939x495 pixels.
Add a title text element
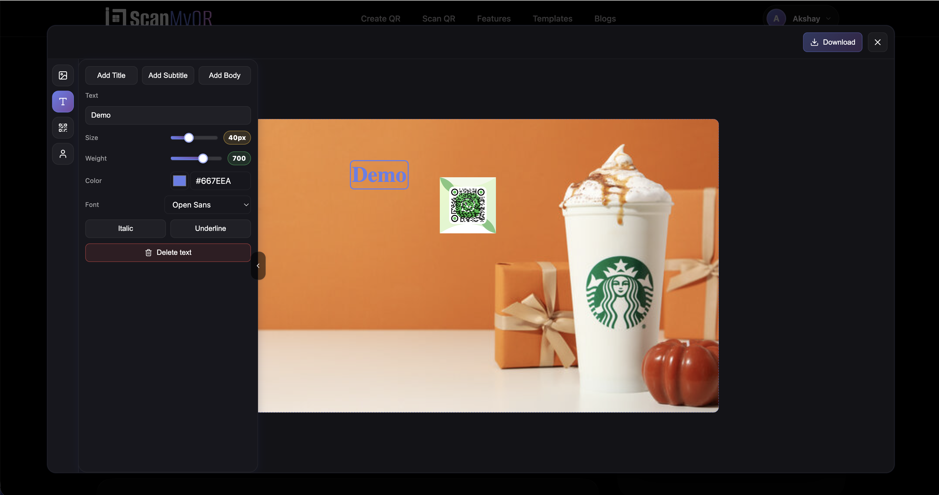click(111, 75)
